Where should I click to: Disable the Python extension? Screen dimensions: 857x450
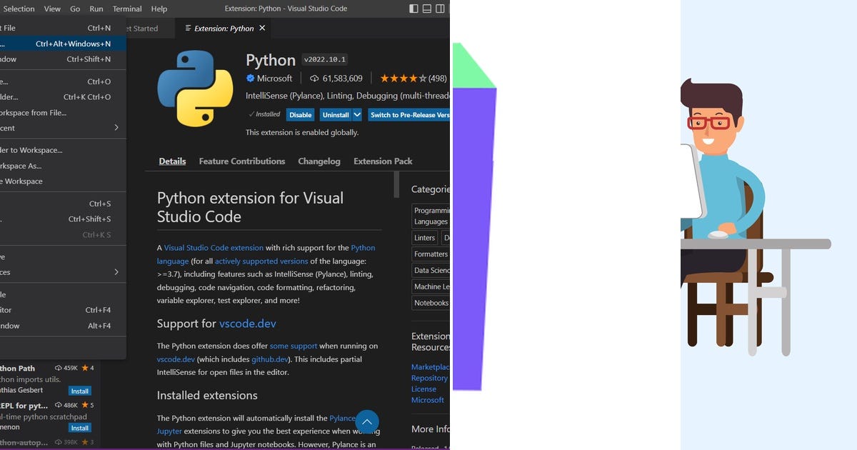click(300, 114)
